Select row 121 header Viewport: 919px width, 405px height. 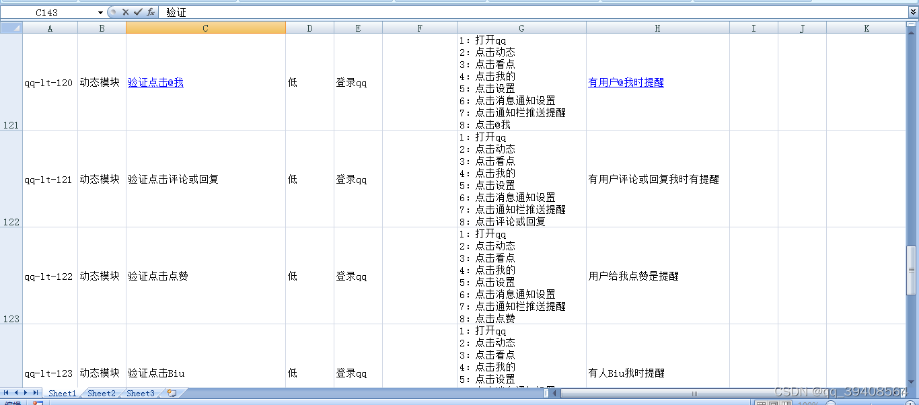pyautogui.click(x=11, y=82)
